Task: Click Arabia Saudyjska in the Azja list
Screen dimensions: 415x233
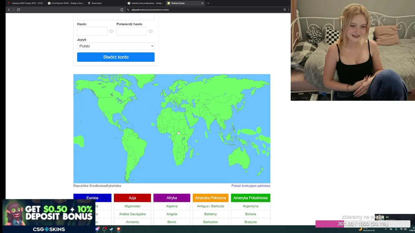Action: click(132, 214)
